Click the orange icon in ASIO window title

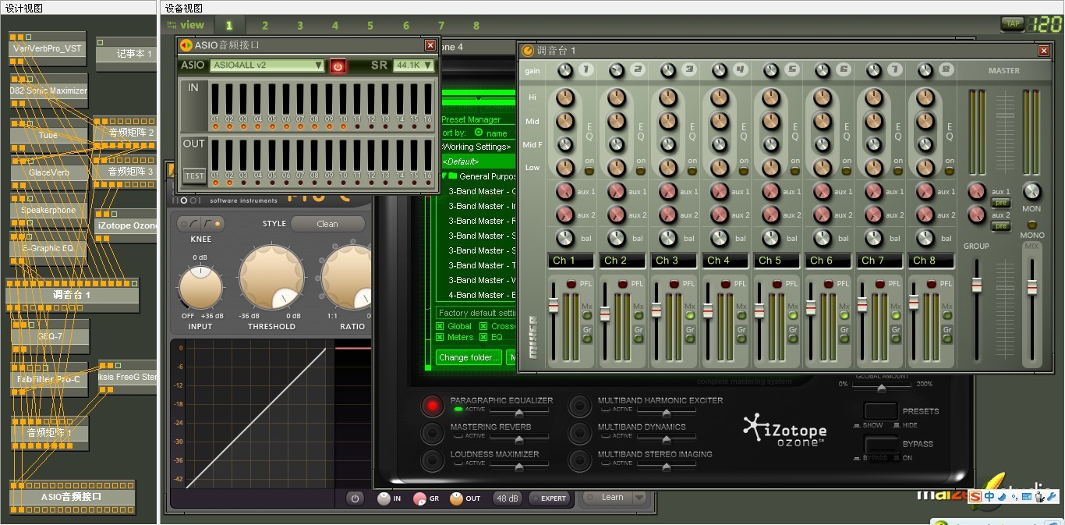(186, 45)
